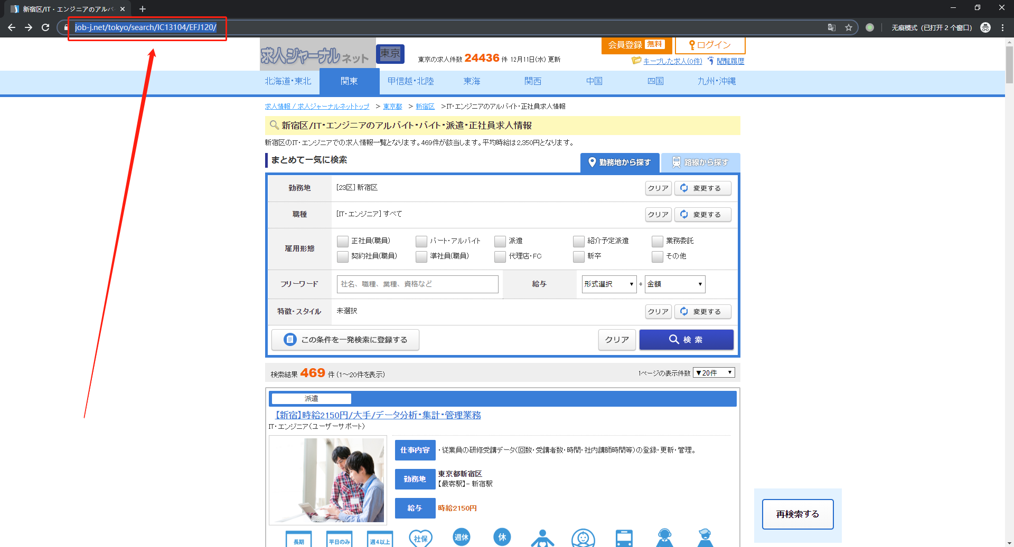Screen dimensions: 1014x547
Task: Select the 関西 region tab
Action: [533, 81]
